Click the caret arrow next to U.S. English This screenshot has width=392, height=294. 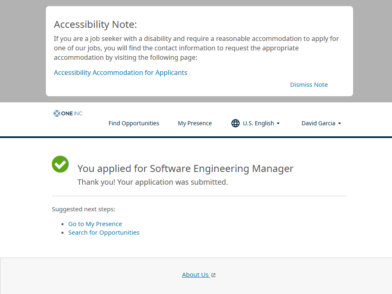(278, 124)
